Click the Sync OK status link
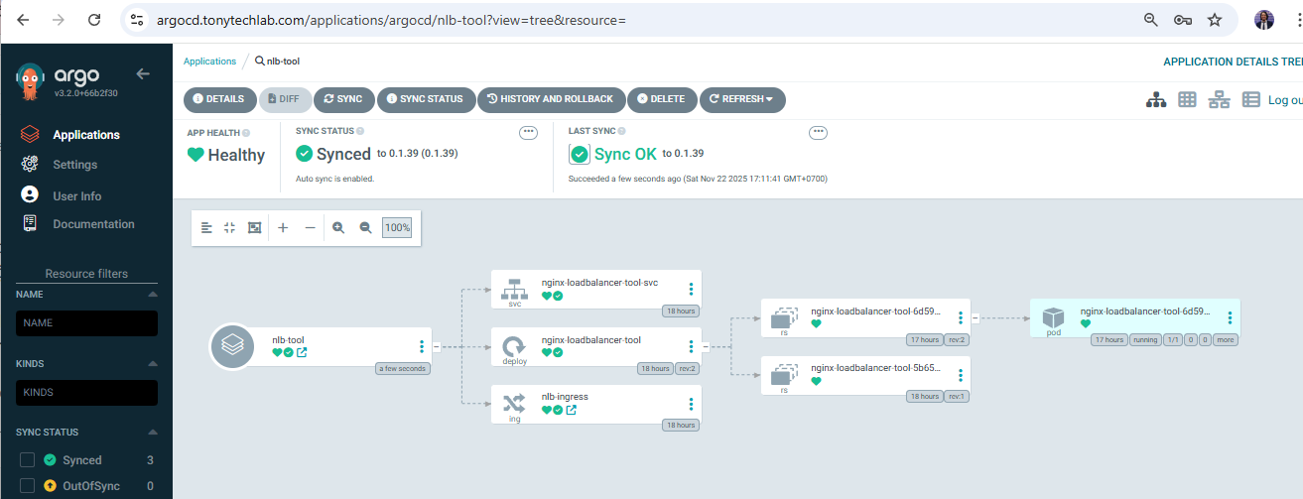The width and height of the screenshot is (1303, 499). click(625, 154)
